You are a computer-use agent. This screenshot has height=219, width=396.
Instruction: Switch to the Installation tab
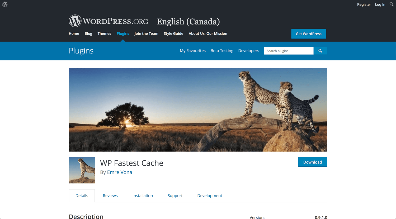coord(143,196)
